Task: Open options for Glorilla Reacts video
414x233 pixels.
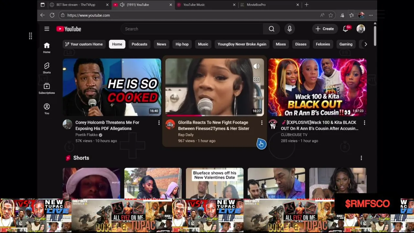Action: click(x=262, y=123)
